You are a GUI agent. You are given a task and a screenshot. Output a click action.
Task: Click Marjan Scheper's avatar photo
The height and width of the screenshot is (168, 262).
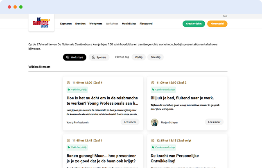tap(154, 122)
